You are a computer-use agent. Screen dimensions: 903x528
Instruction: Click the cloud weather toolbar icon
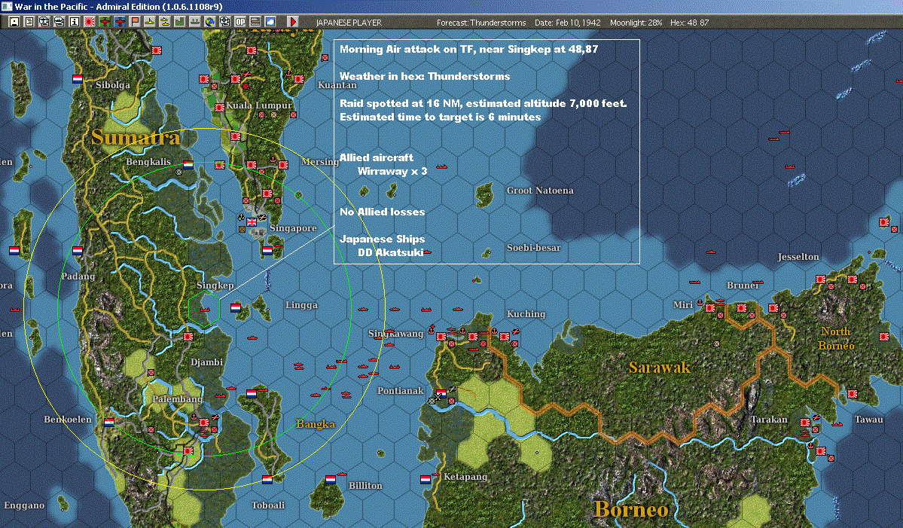270,22
